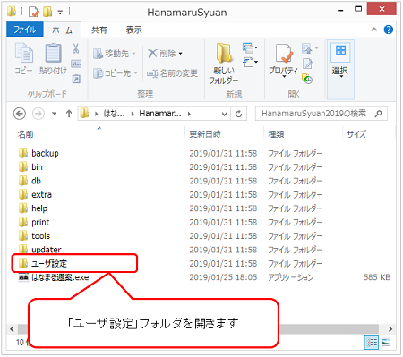This screenshot has width=403, height=357.
Task: Click quick access Properties toolbar icon
Action: coord(33,12)
